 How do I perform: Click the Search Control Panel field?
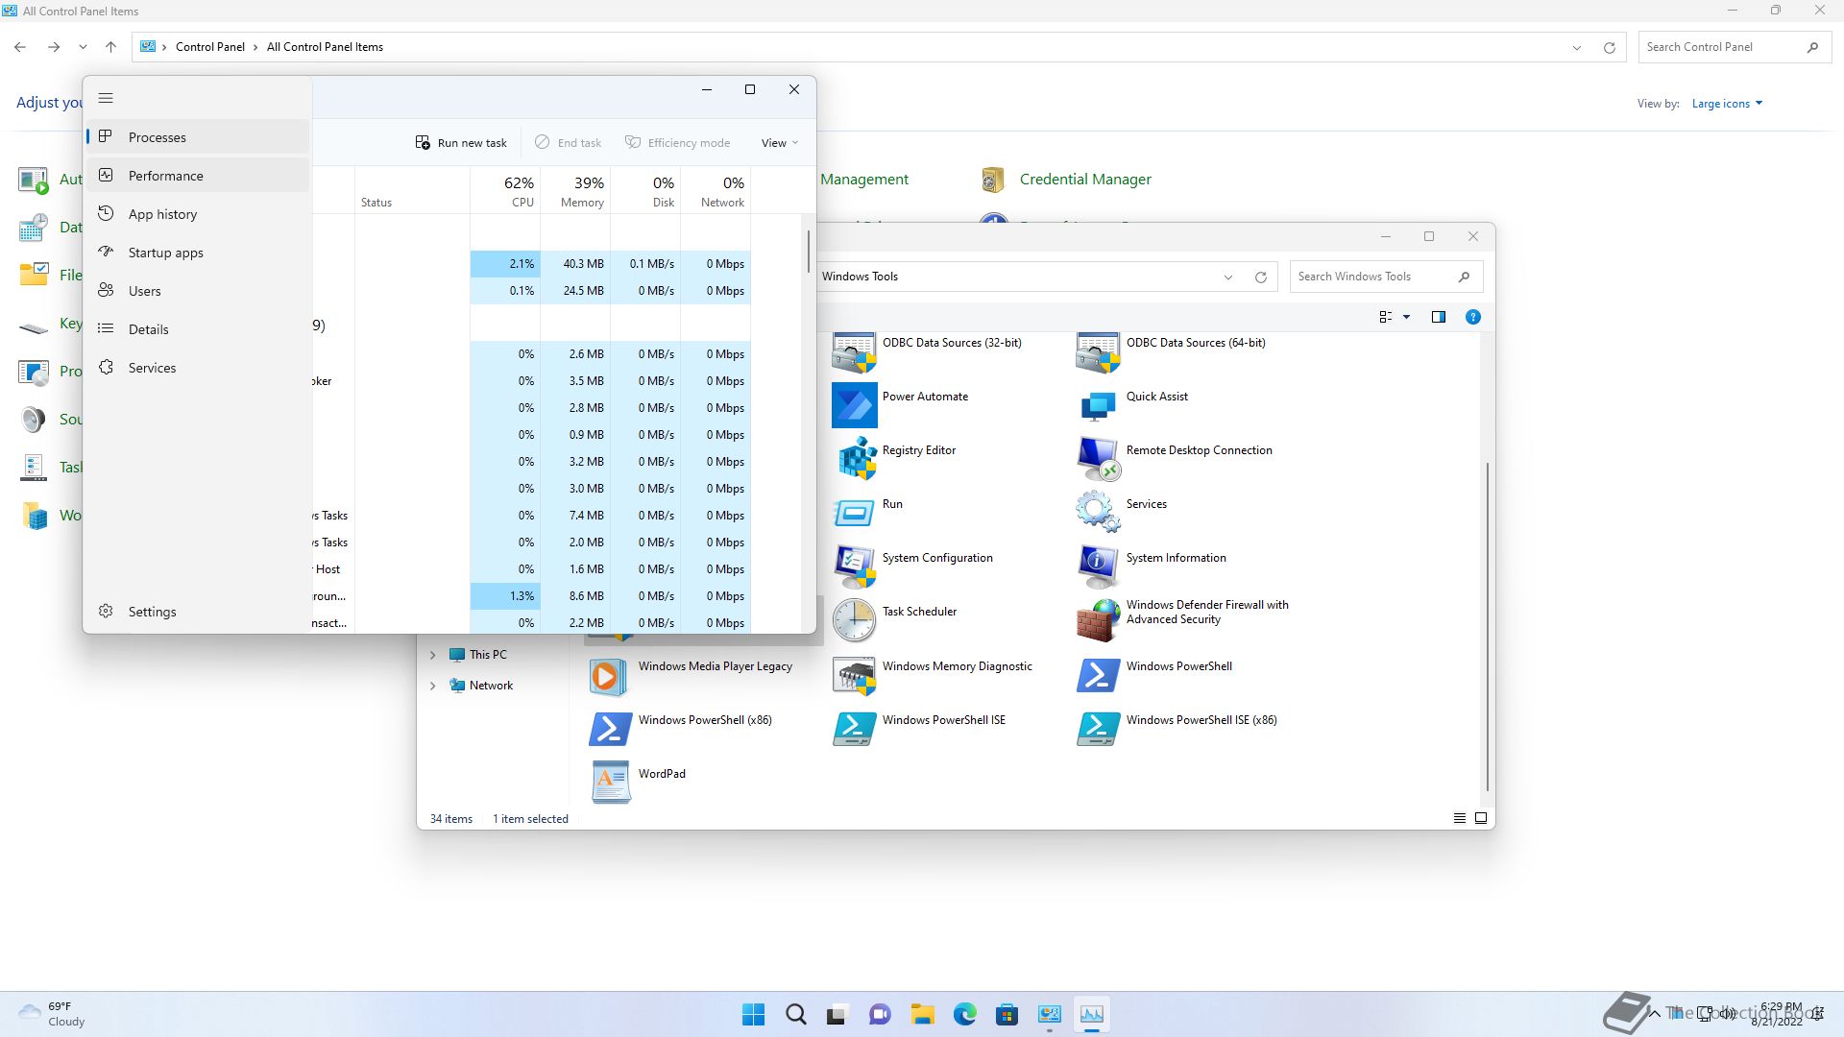click(1735, 47)
